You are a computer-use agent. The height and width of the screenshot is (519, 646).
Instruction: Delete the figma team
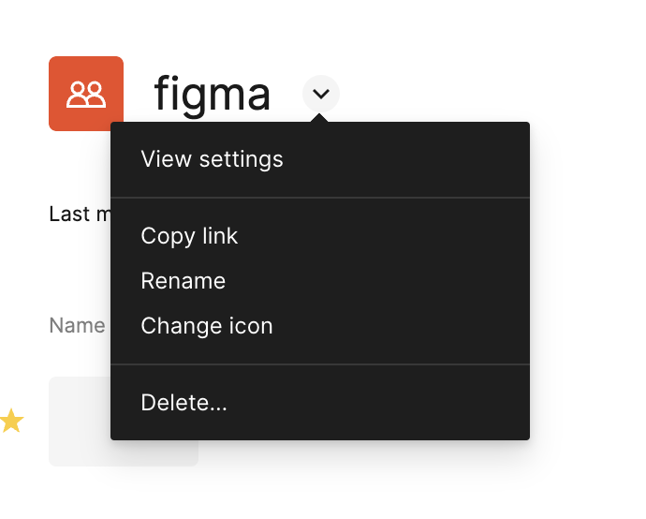click(184, 403)
